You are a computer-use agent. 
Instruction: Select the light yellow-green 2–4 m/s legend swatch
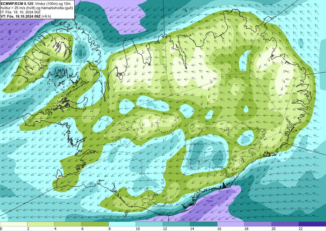41,224
